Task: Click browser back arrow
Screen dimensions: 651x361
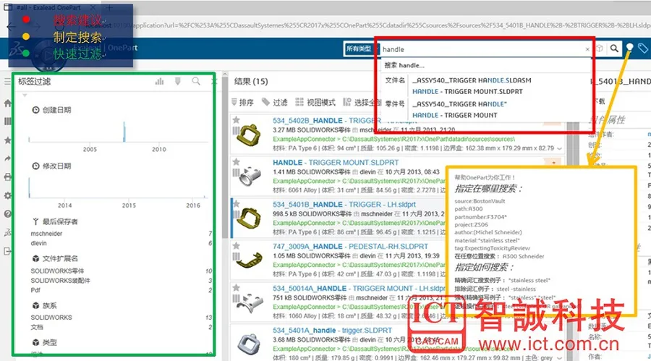Action: (x=11, y=27)
